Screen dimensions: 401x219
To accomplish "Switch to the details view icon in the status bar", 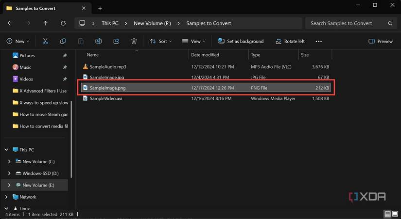I will pos(387,214).
